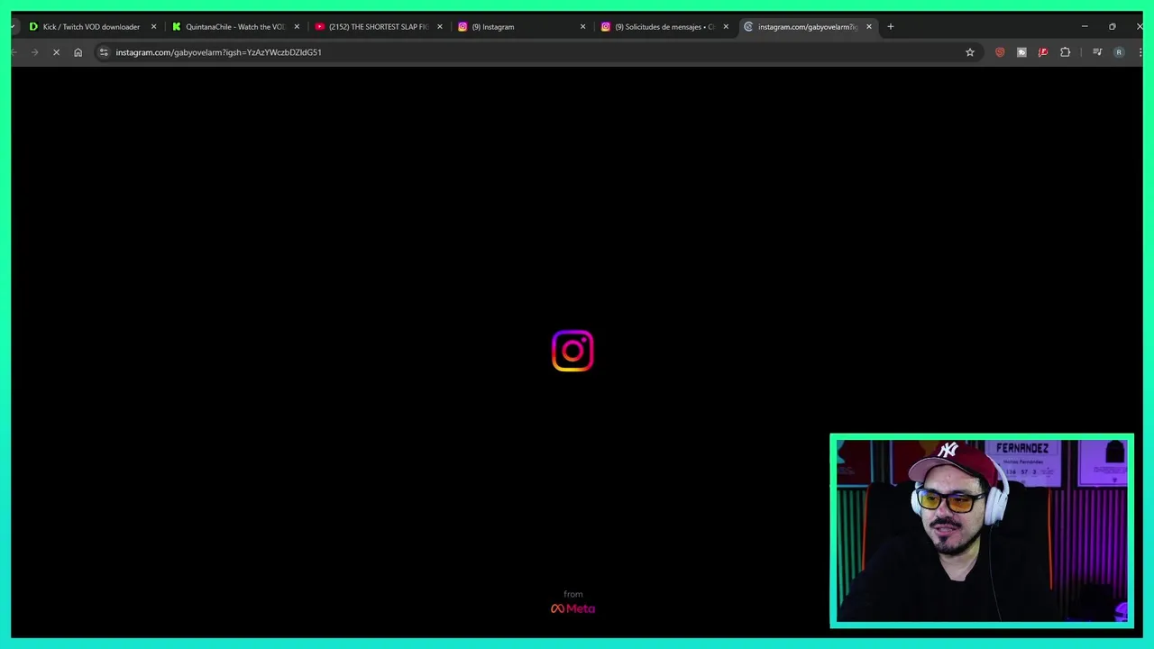Close the YouTube SLAP FIGHT tab
This screenshot has height=649, width=1154.
coord(440,27)
